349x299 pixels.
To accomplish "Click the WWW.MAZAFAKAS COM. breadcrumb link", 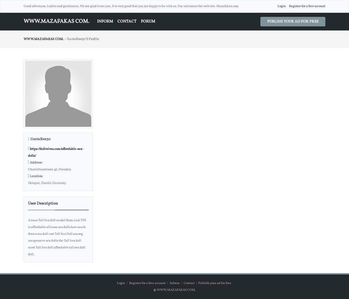I will (43, 39).
